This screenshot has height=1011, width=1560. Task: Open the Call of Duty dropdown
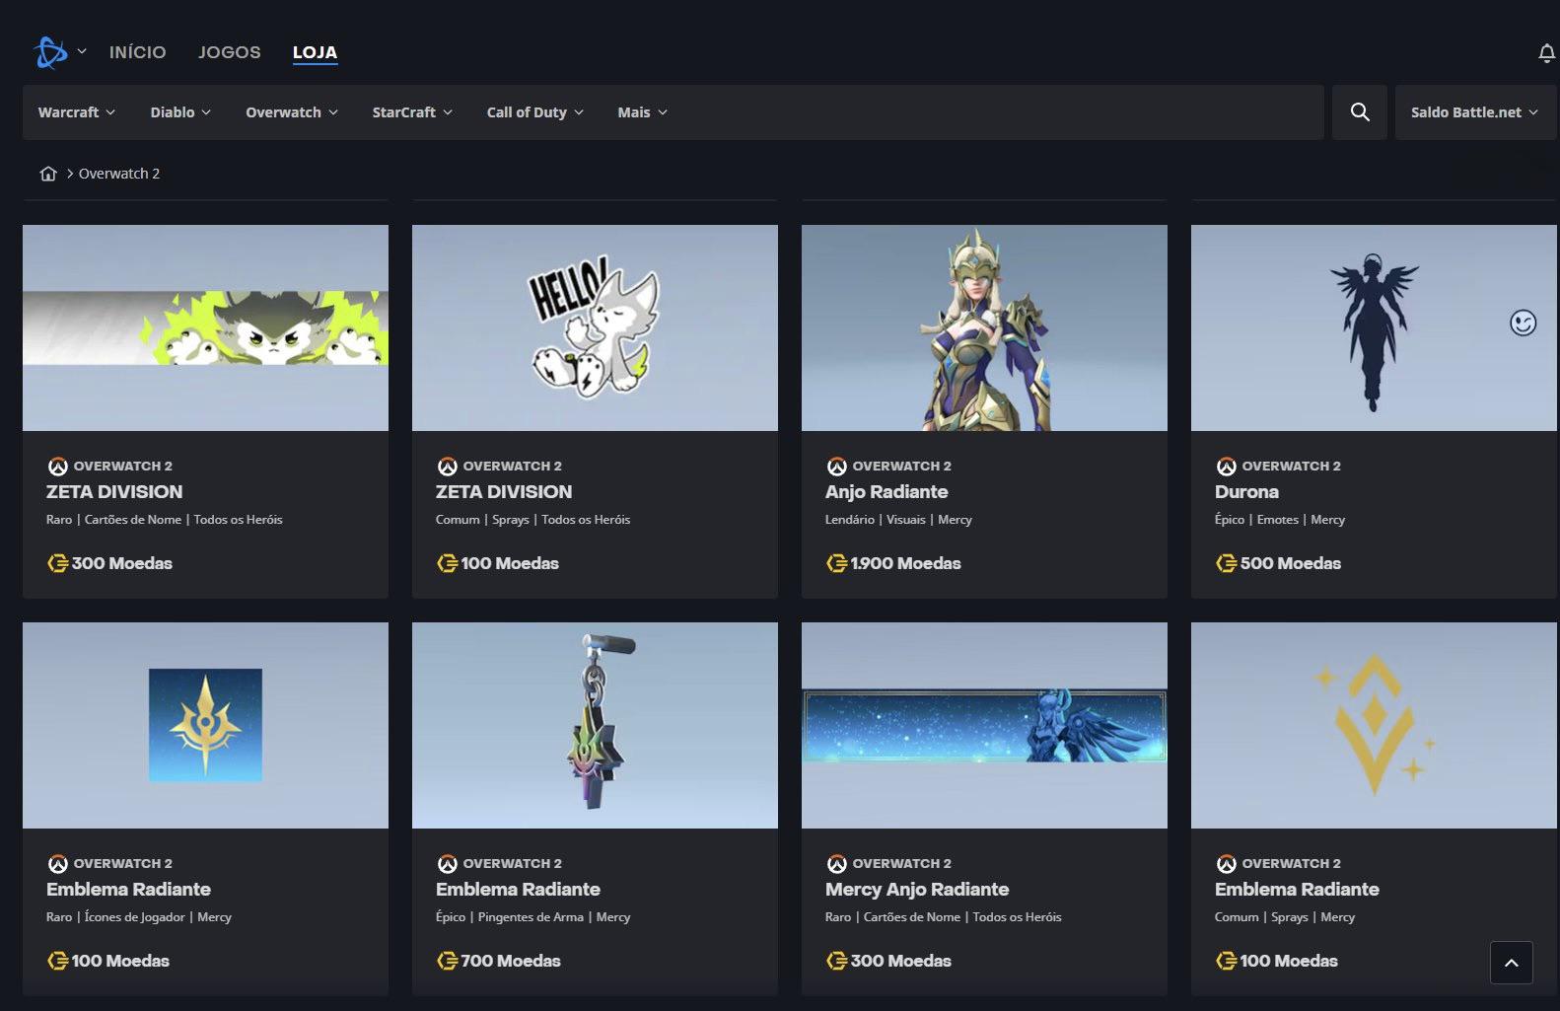[x=534, y=112]
